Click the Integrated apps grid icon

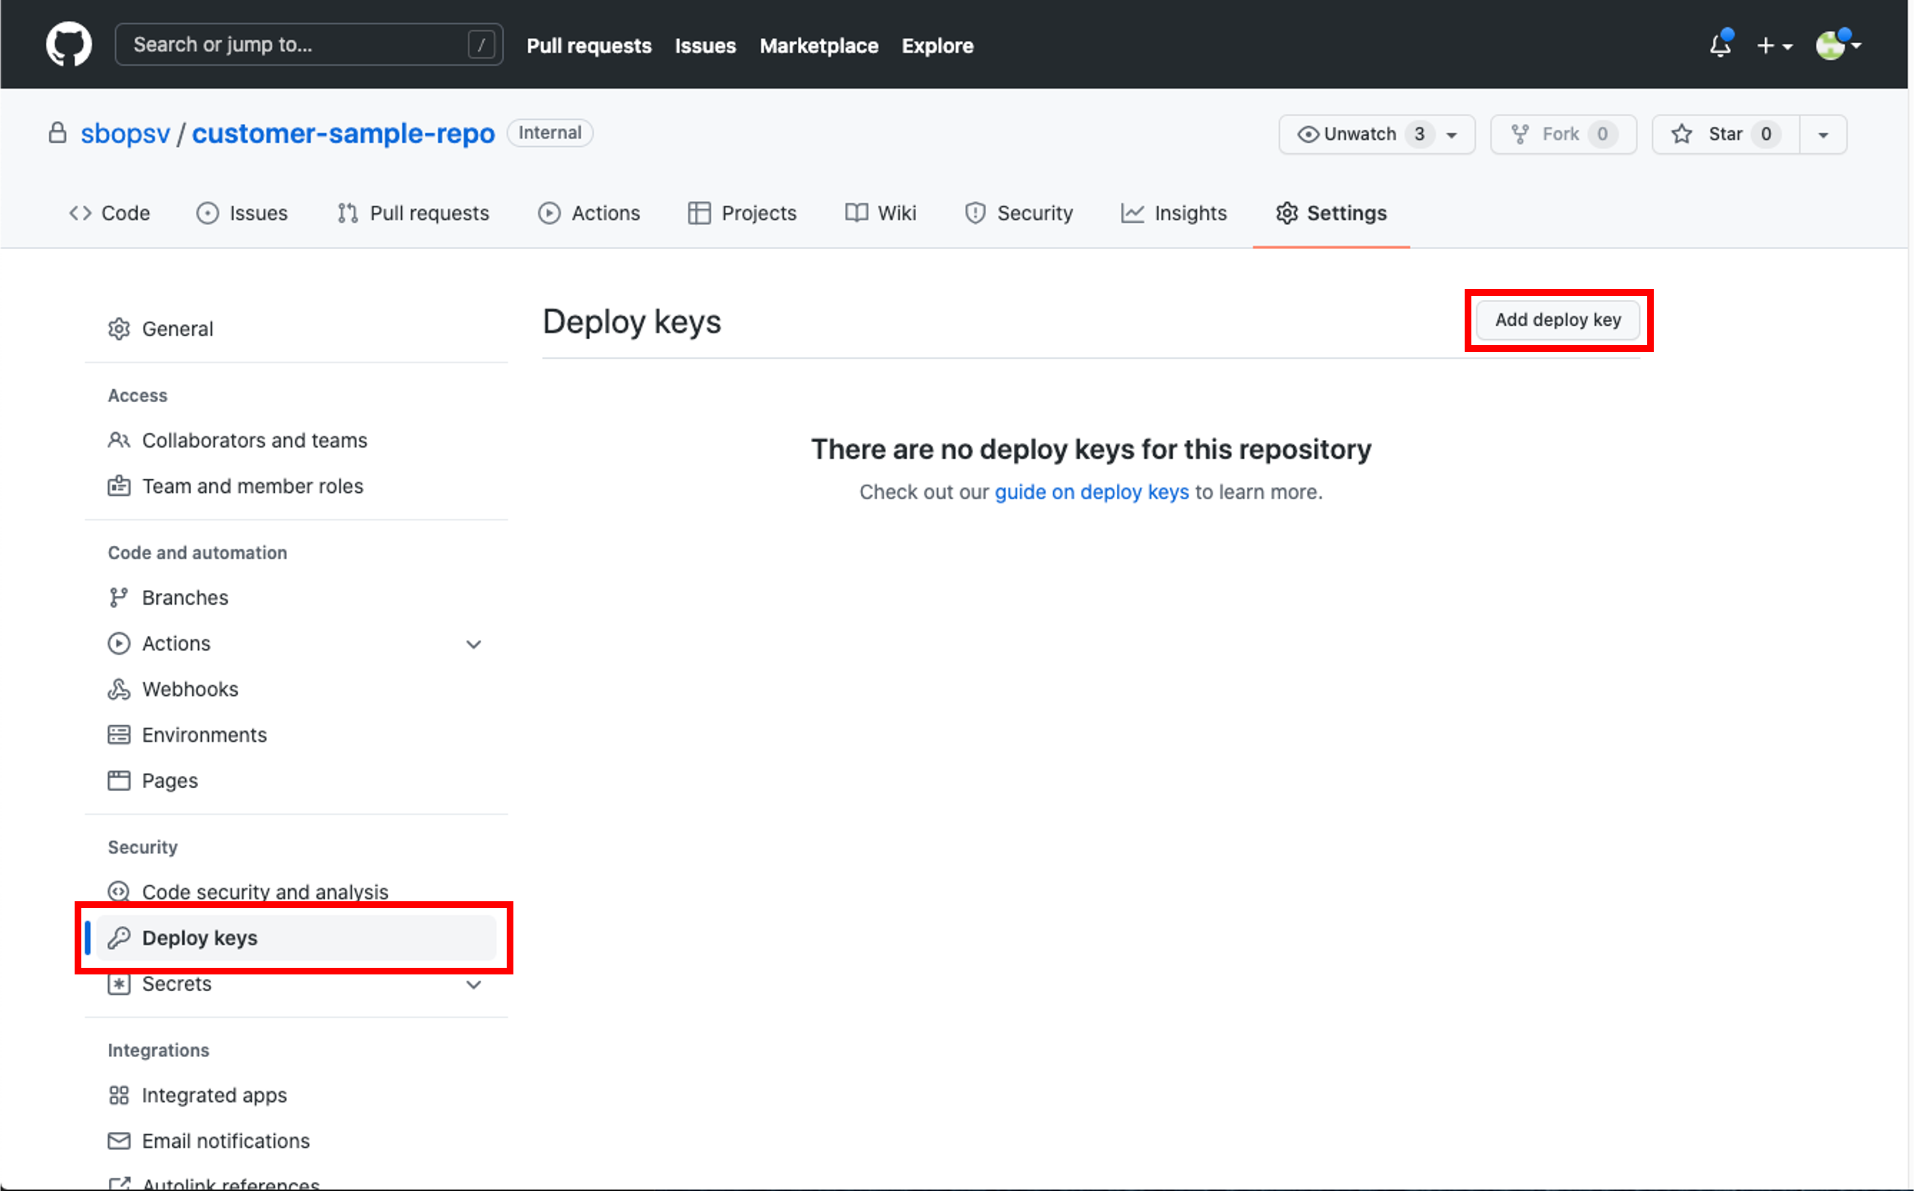(119, 1095)
